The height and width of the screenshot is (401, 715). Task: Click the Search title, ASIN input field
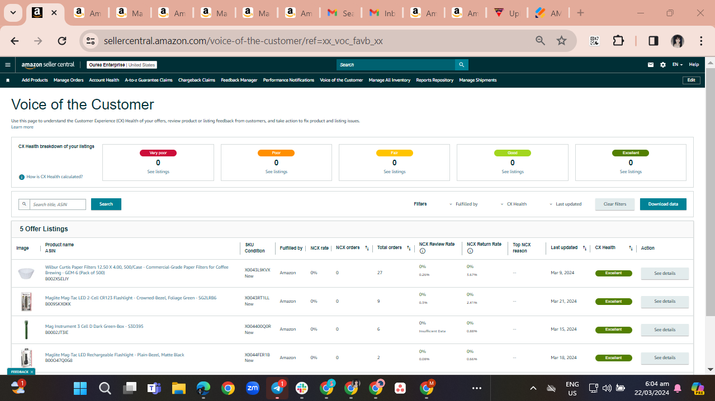(x=58, y=204)
